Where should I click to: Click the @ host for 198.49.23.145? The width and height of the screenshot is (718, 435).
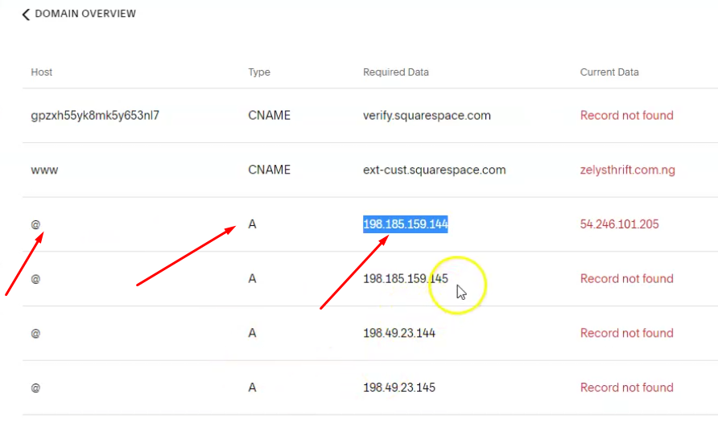pos(35,388)
